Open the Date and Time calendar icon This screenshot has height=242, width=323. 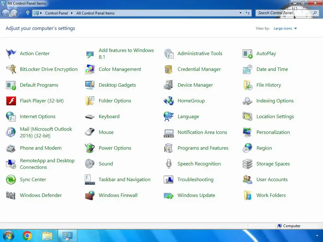[x=247, y=69]
